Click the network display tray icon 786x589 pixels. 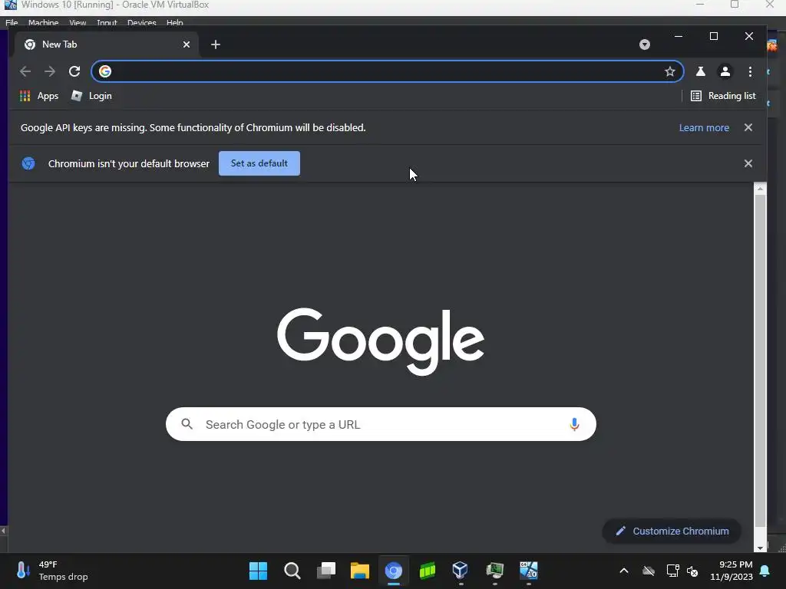(x=672, y=571)
